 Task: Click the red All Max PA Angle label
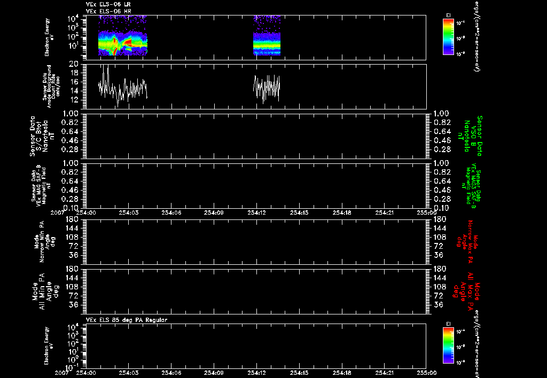[466, 291]
